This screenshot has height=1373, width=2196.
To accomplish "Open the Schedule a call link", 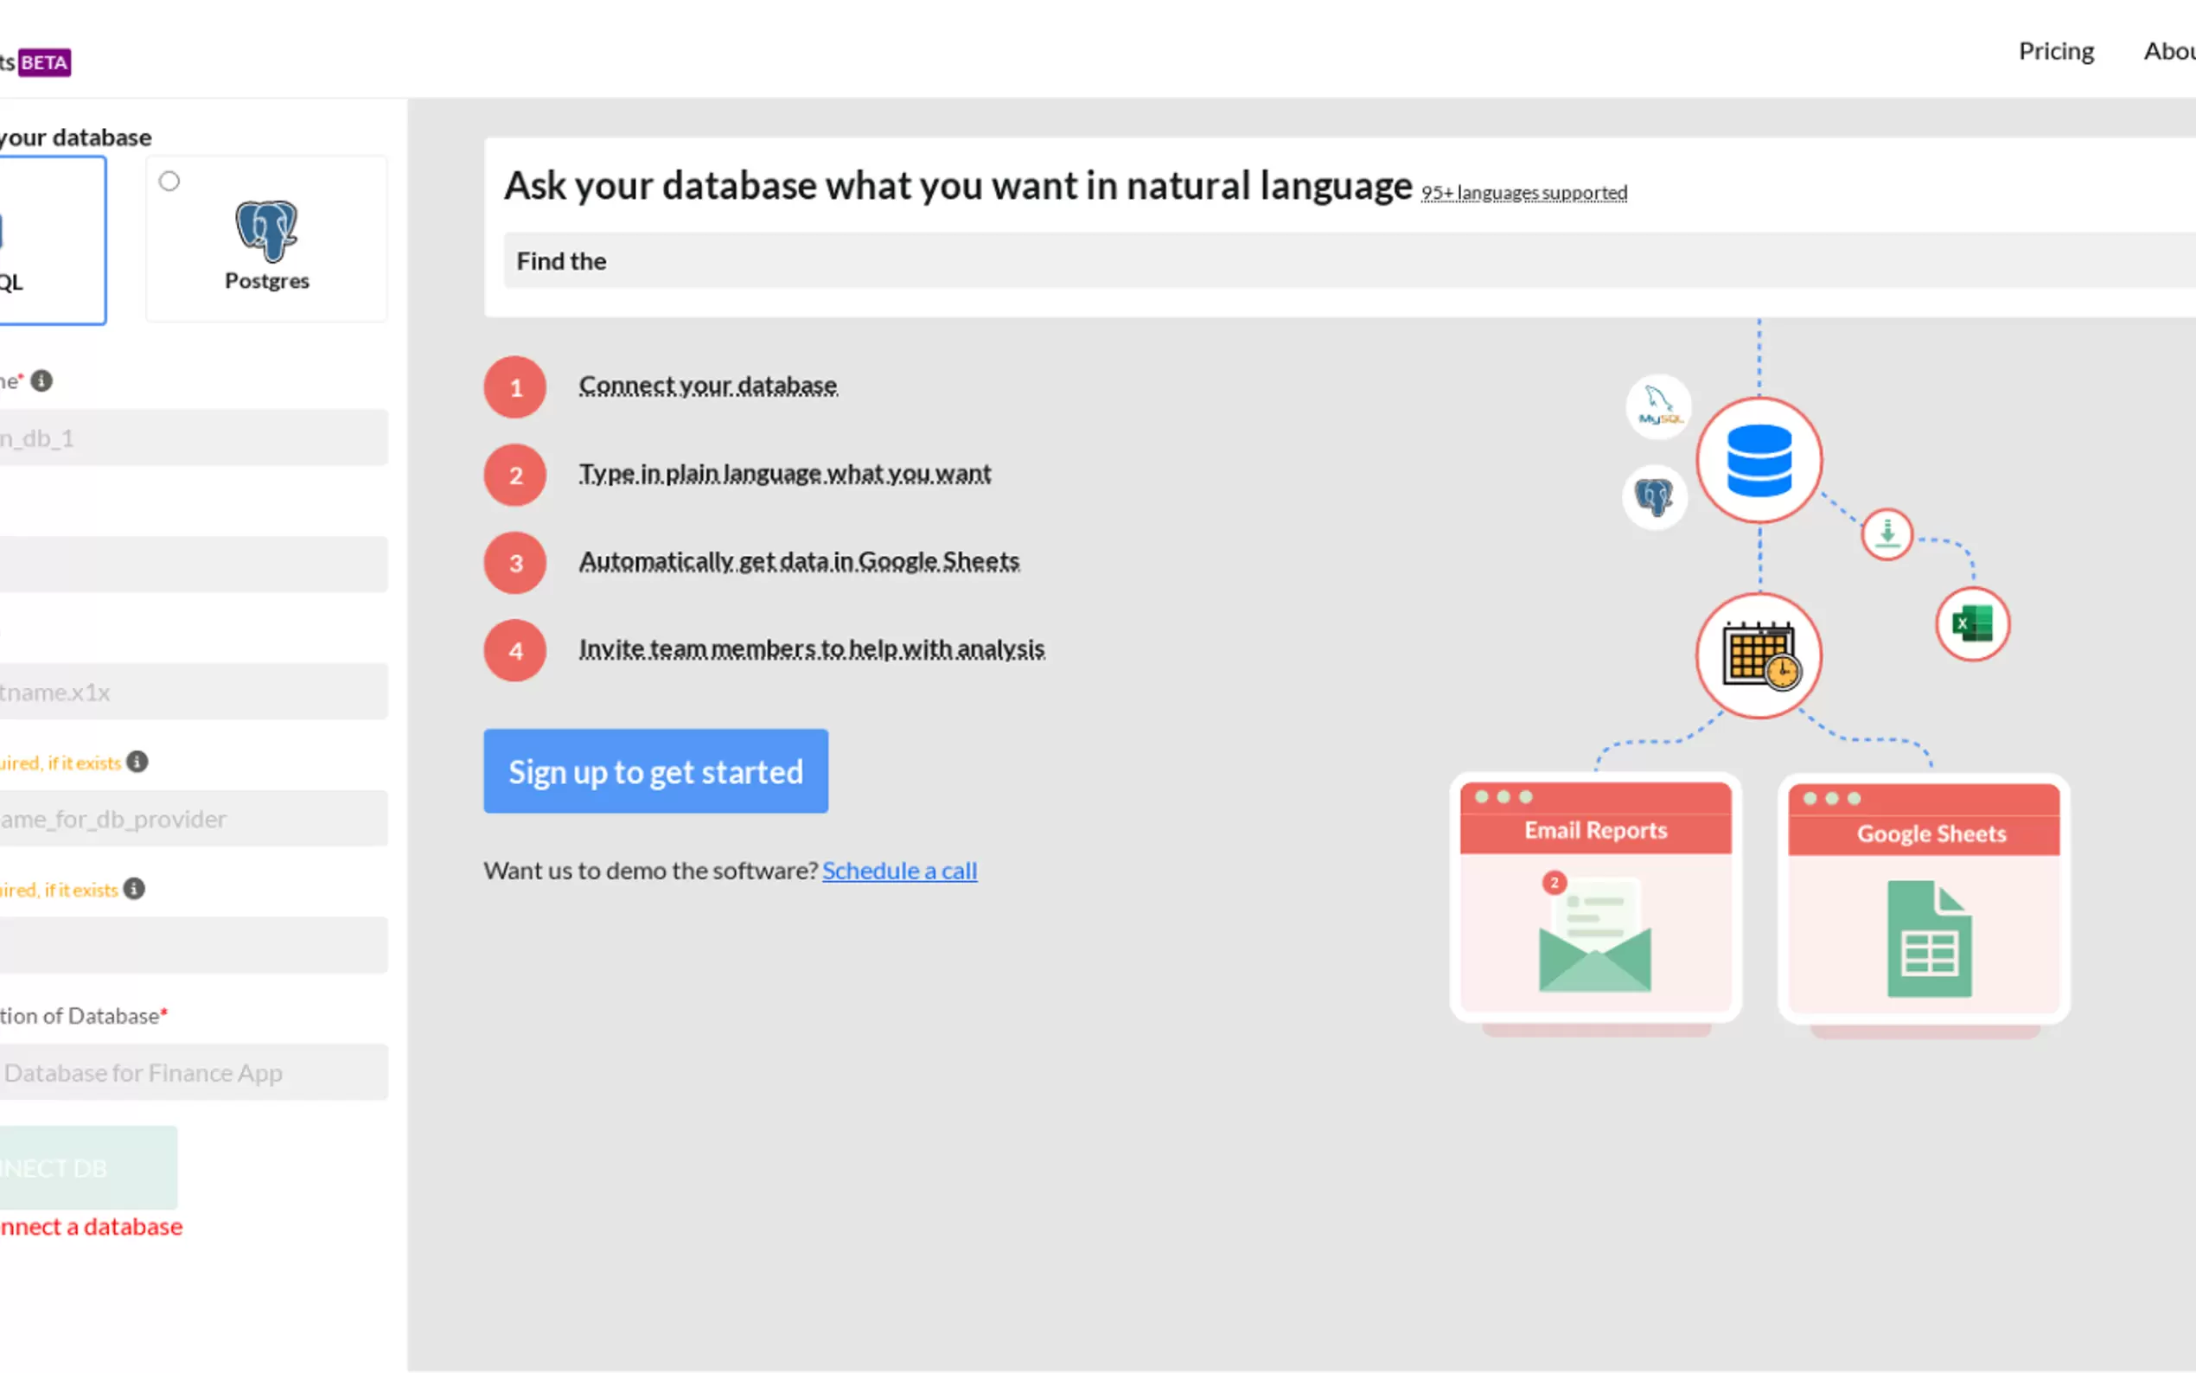I will click(899, 870).
